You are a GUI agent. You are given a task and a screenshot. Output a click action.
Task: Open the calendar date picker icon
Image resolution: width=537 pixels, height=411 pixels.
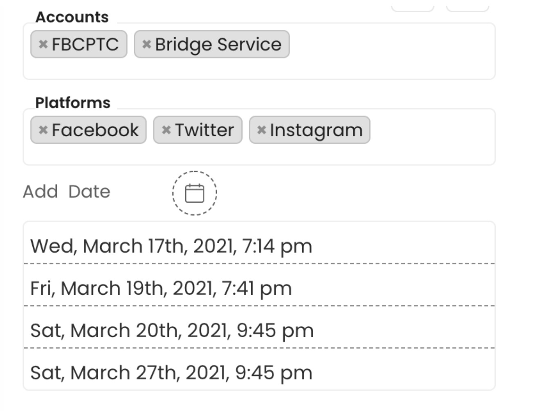194,193
